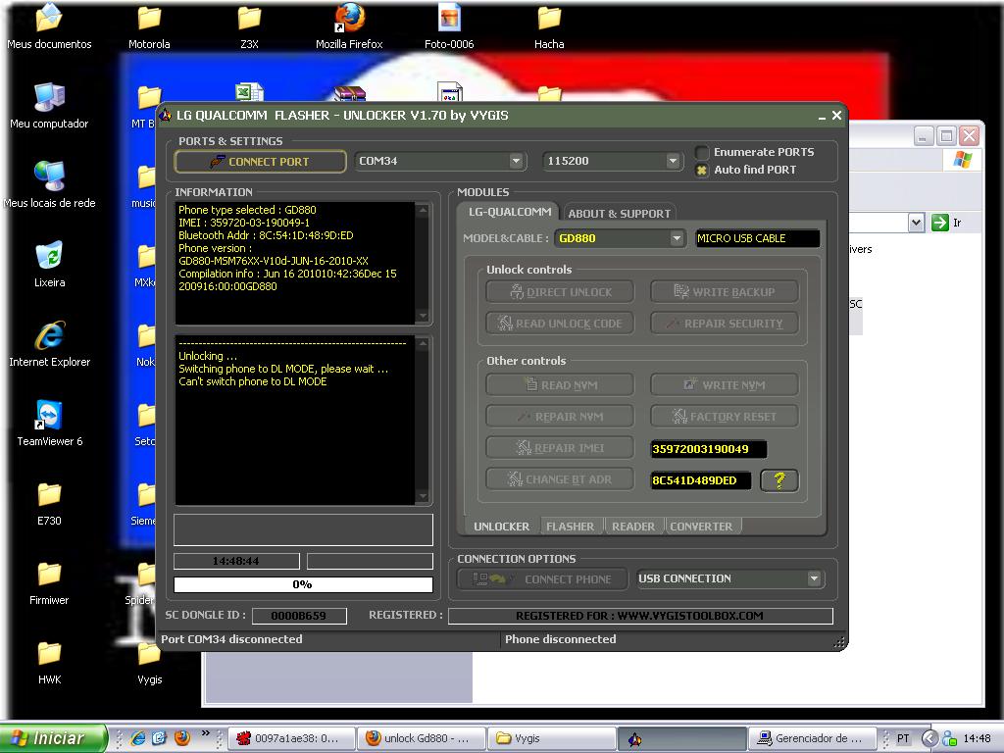Open the Vygis desktop folder

[x=149, y=662]
